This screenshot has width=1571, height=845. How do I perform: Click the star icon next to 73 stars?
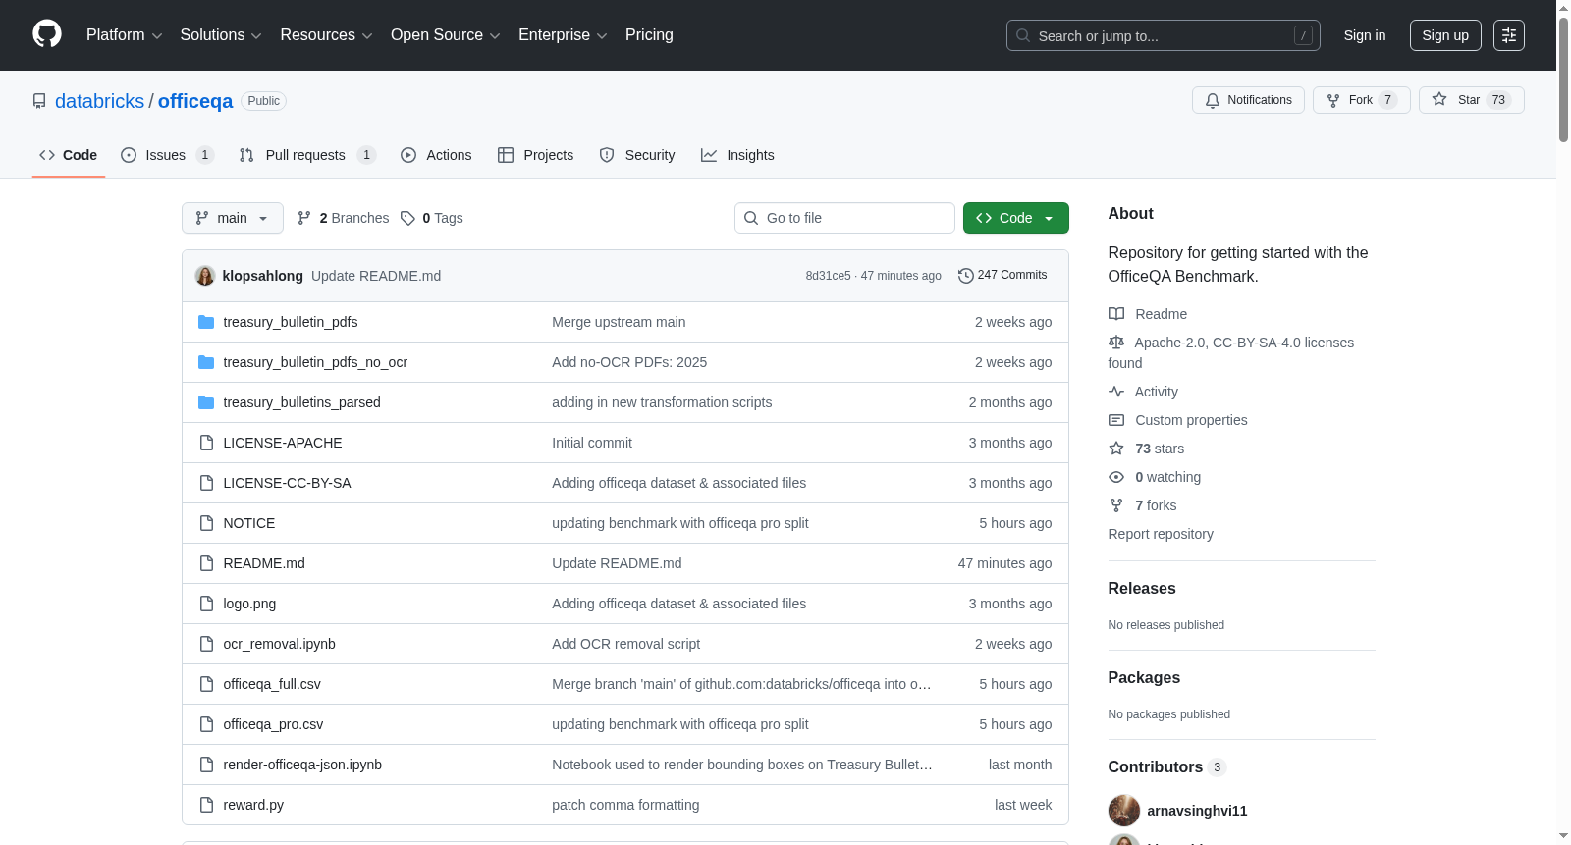tap(1116, 449)
